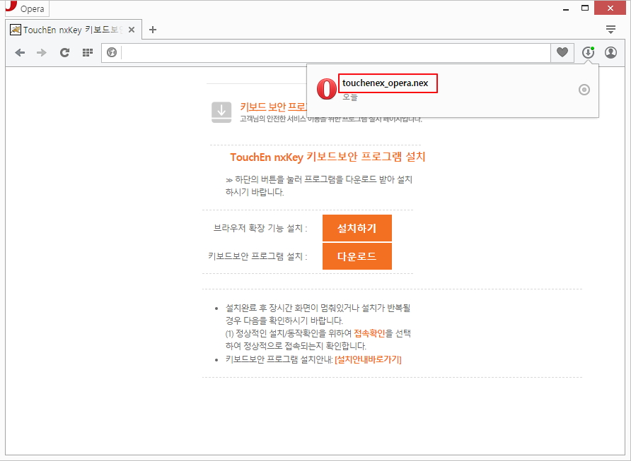The width and height of the screenshot is (631, 461).
Task: Toggle the downloads popup icon
Action: pyautogui.click(x=588, y=52)
